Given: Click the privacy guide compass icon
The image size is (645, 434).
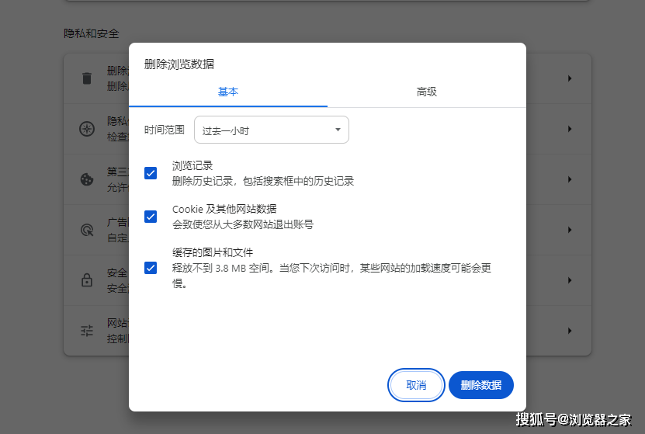Looking at the screenshot, I should [x=87, y=129].
